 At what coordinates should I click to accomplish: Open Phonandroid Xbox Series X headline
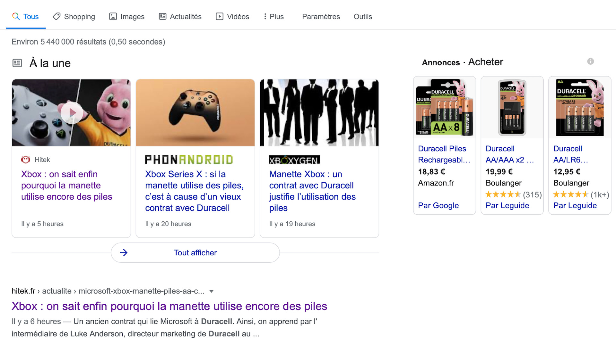click(x=194, y=191)
